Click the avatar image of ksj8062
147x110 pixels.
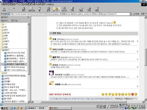coord(51,73)
